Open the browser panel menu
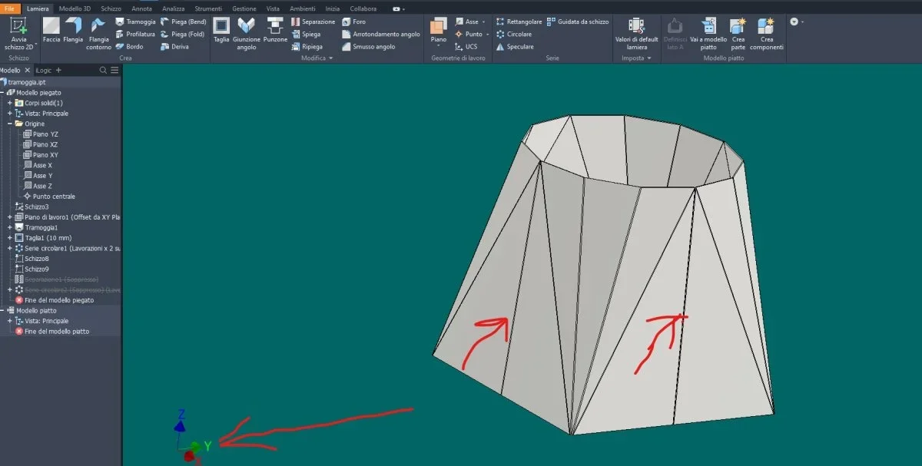 tap(114, 70)
